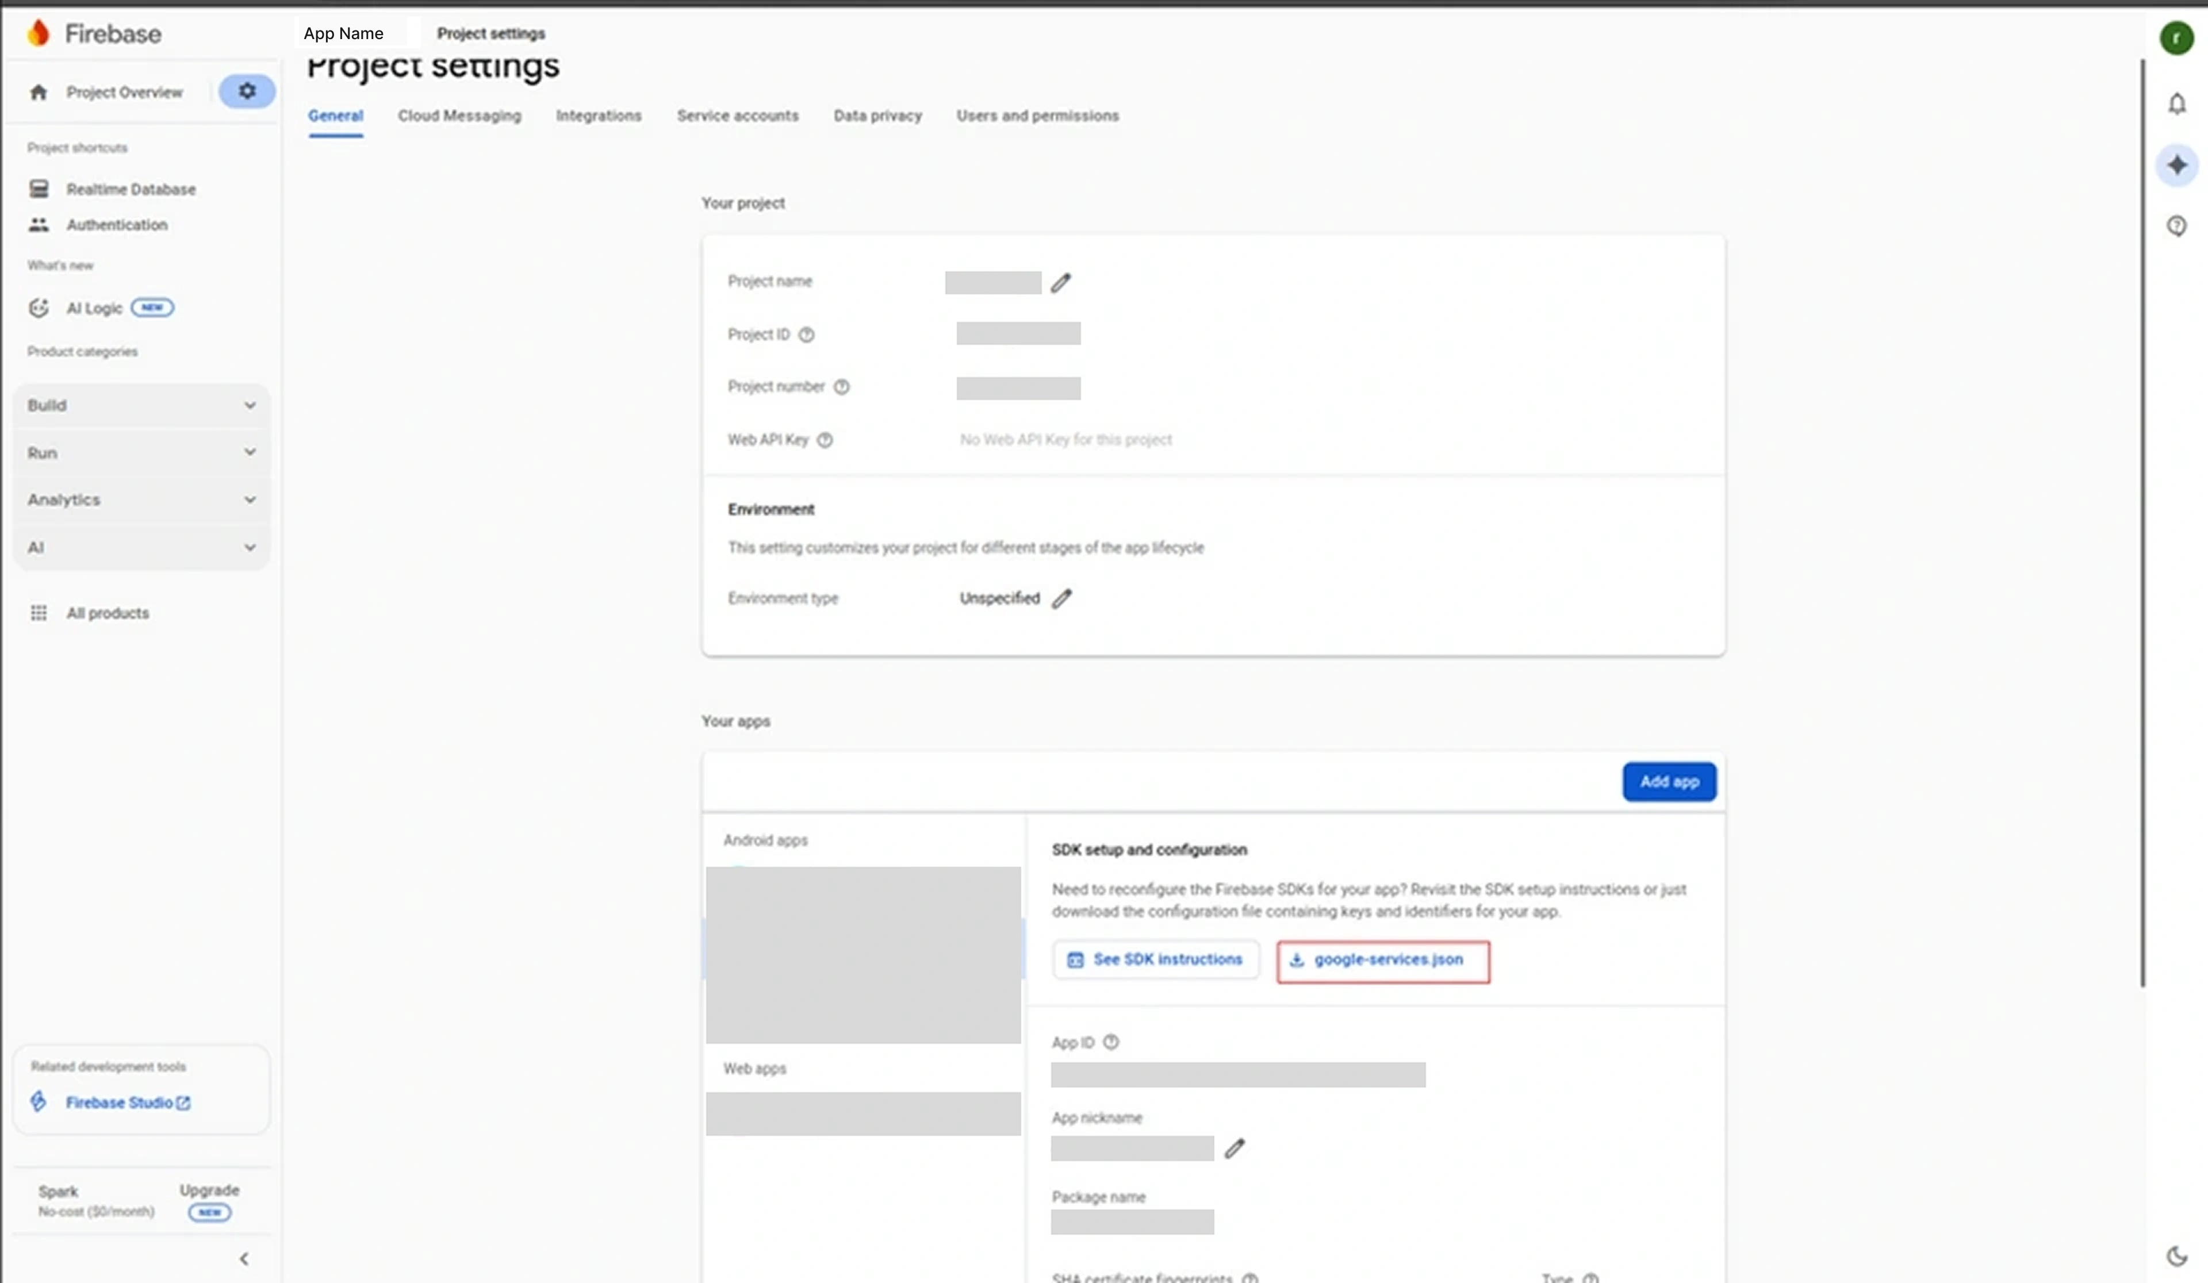The image size is (2208, 1283).
Task: Open the project settings gear icon
Action: pyautogui.click(x=247, y=91)
